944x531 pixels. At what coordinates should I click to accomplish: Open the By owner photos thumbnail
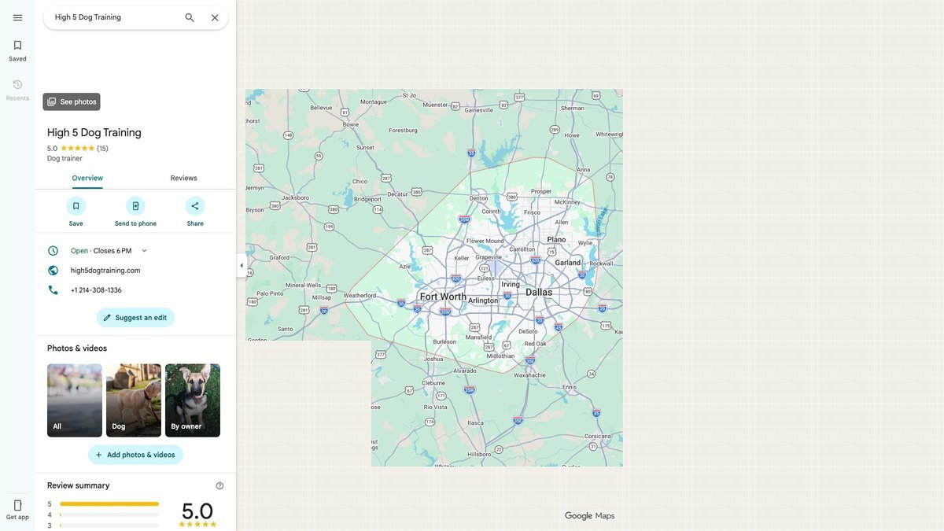(x=193, y=400)
